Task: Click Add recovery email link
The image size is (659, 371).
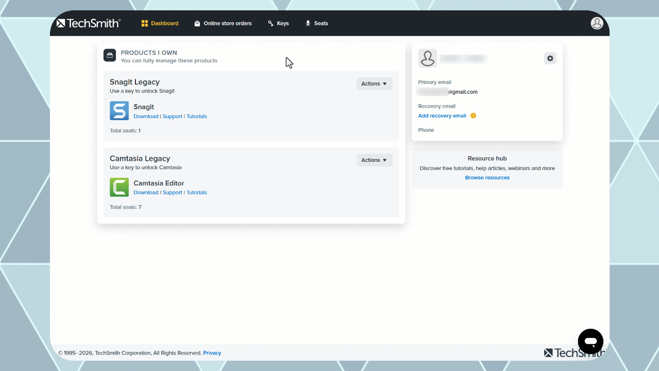Action: point(442,116)
